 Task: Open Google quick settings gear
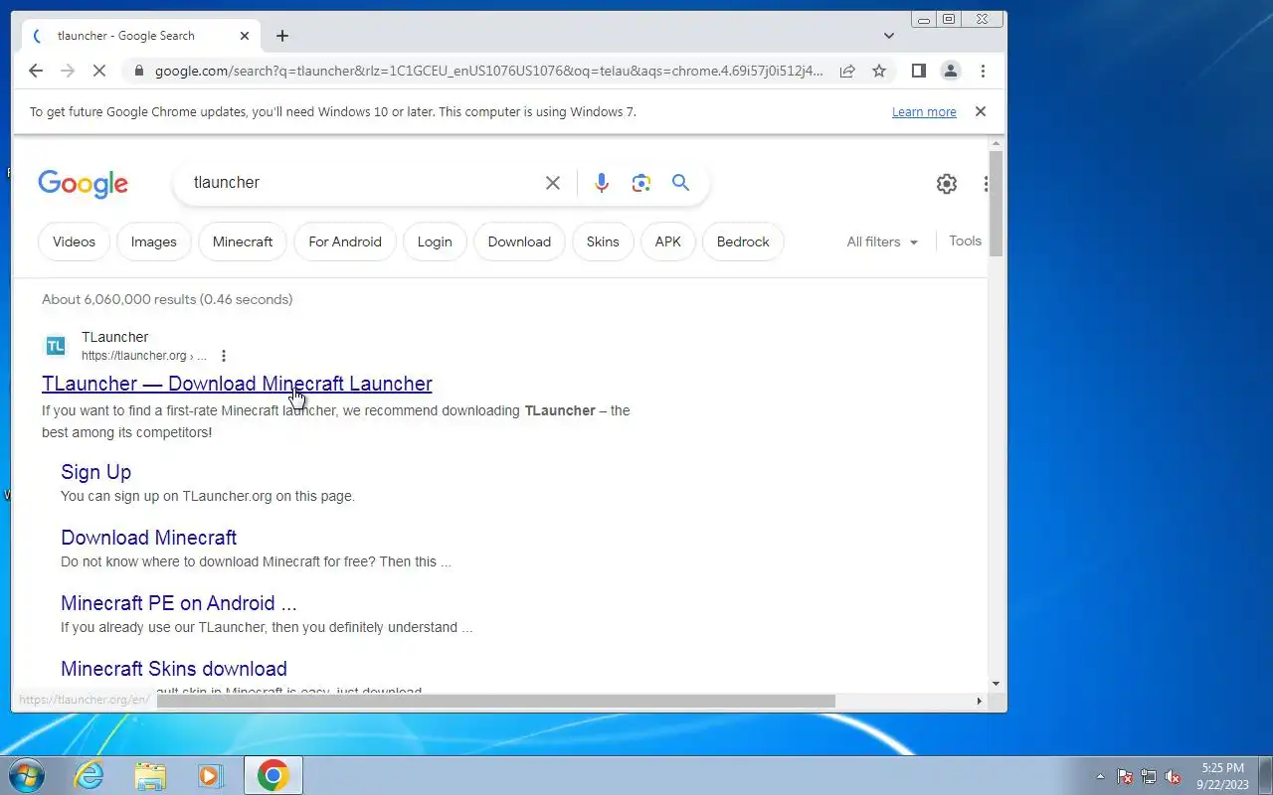947,184
